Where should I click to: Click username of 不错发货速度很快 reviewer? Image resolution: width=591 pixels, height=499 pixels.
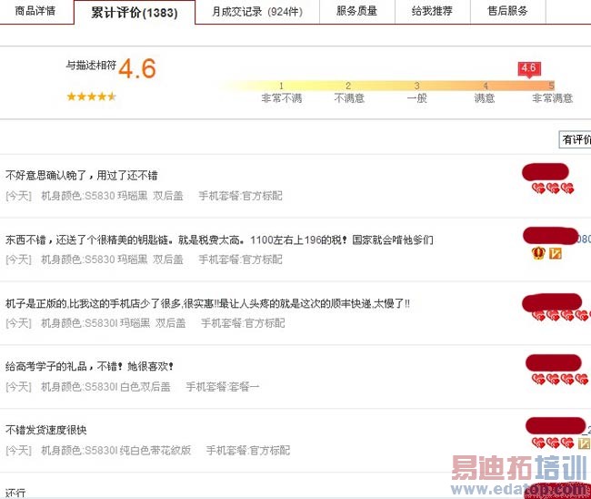pos(558,426)
